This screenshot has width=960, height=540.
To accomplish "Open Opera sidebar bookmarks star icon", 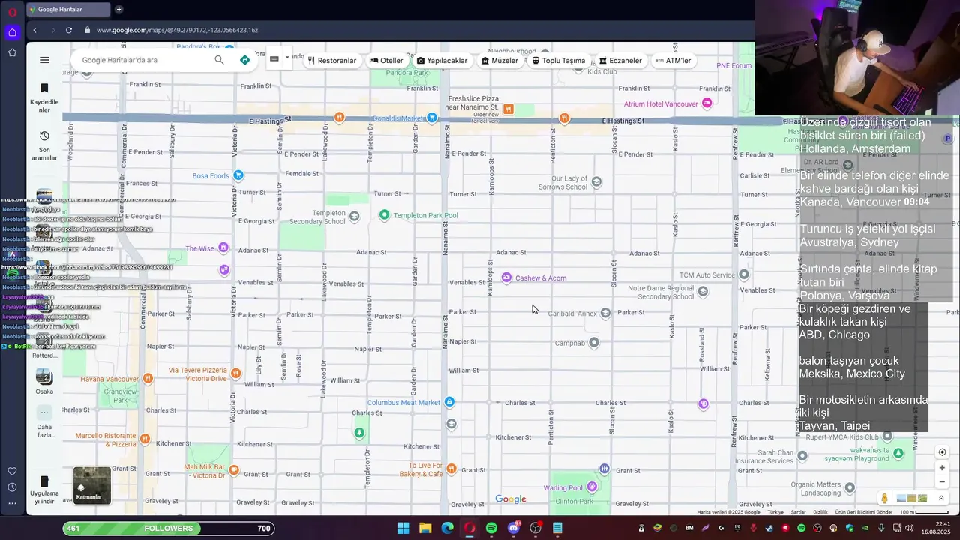I will (12, 52).
